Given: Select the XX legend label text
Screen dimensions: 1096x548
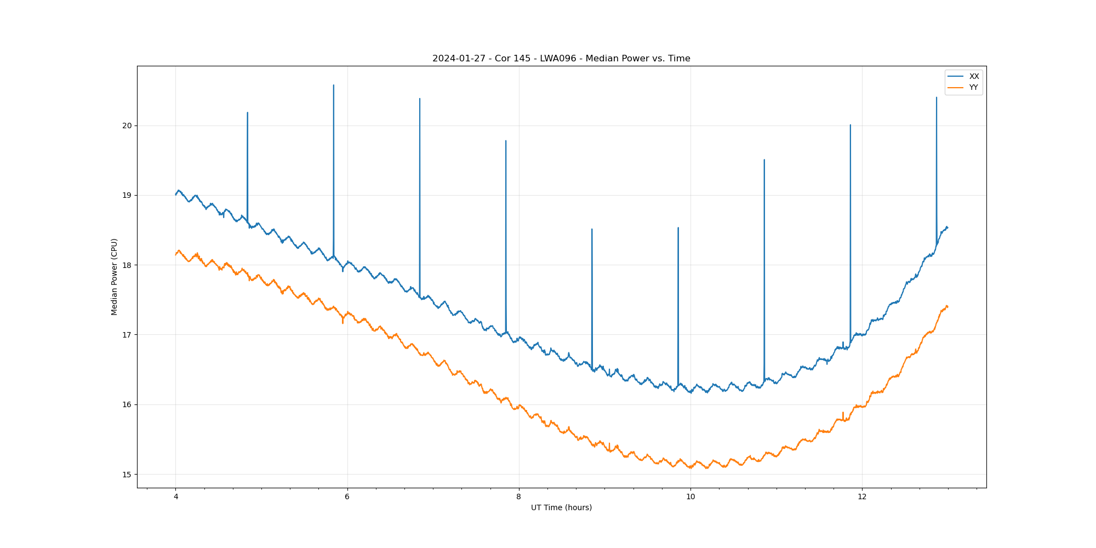Looking at the screenshot, I should coord(974,77).
